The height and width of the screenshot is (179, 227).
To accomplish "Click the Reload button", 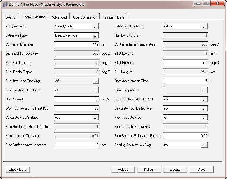I will (123, 170).
